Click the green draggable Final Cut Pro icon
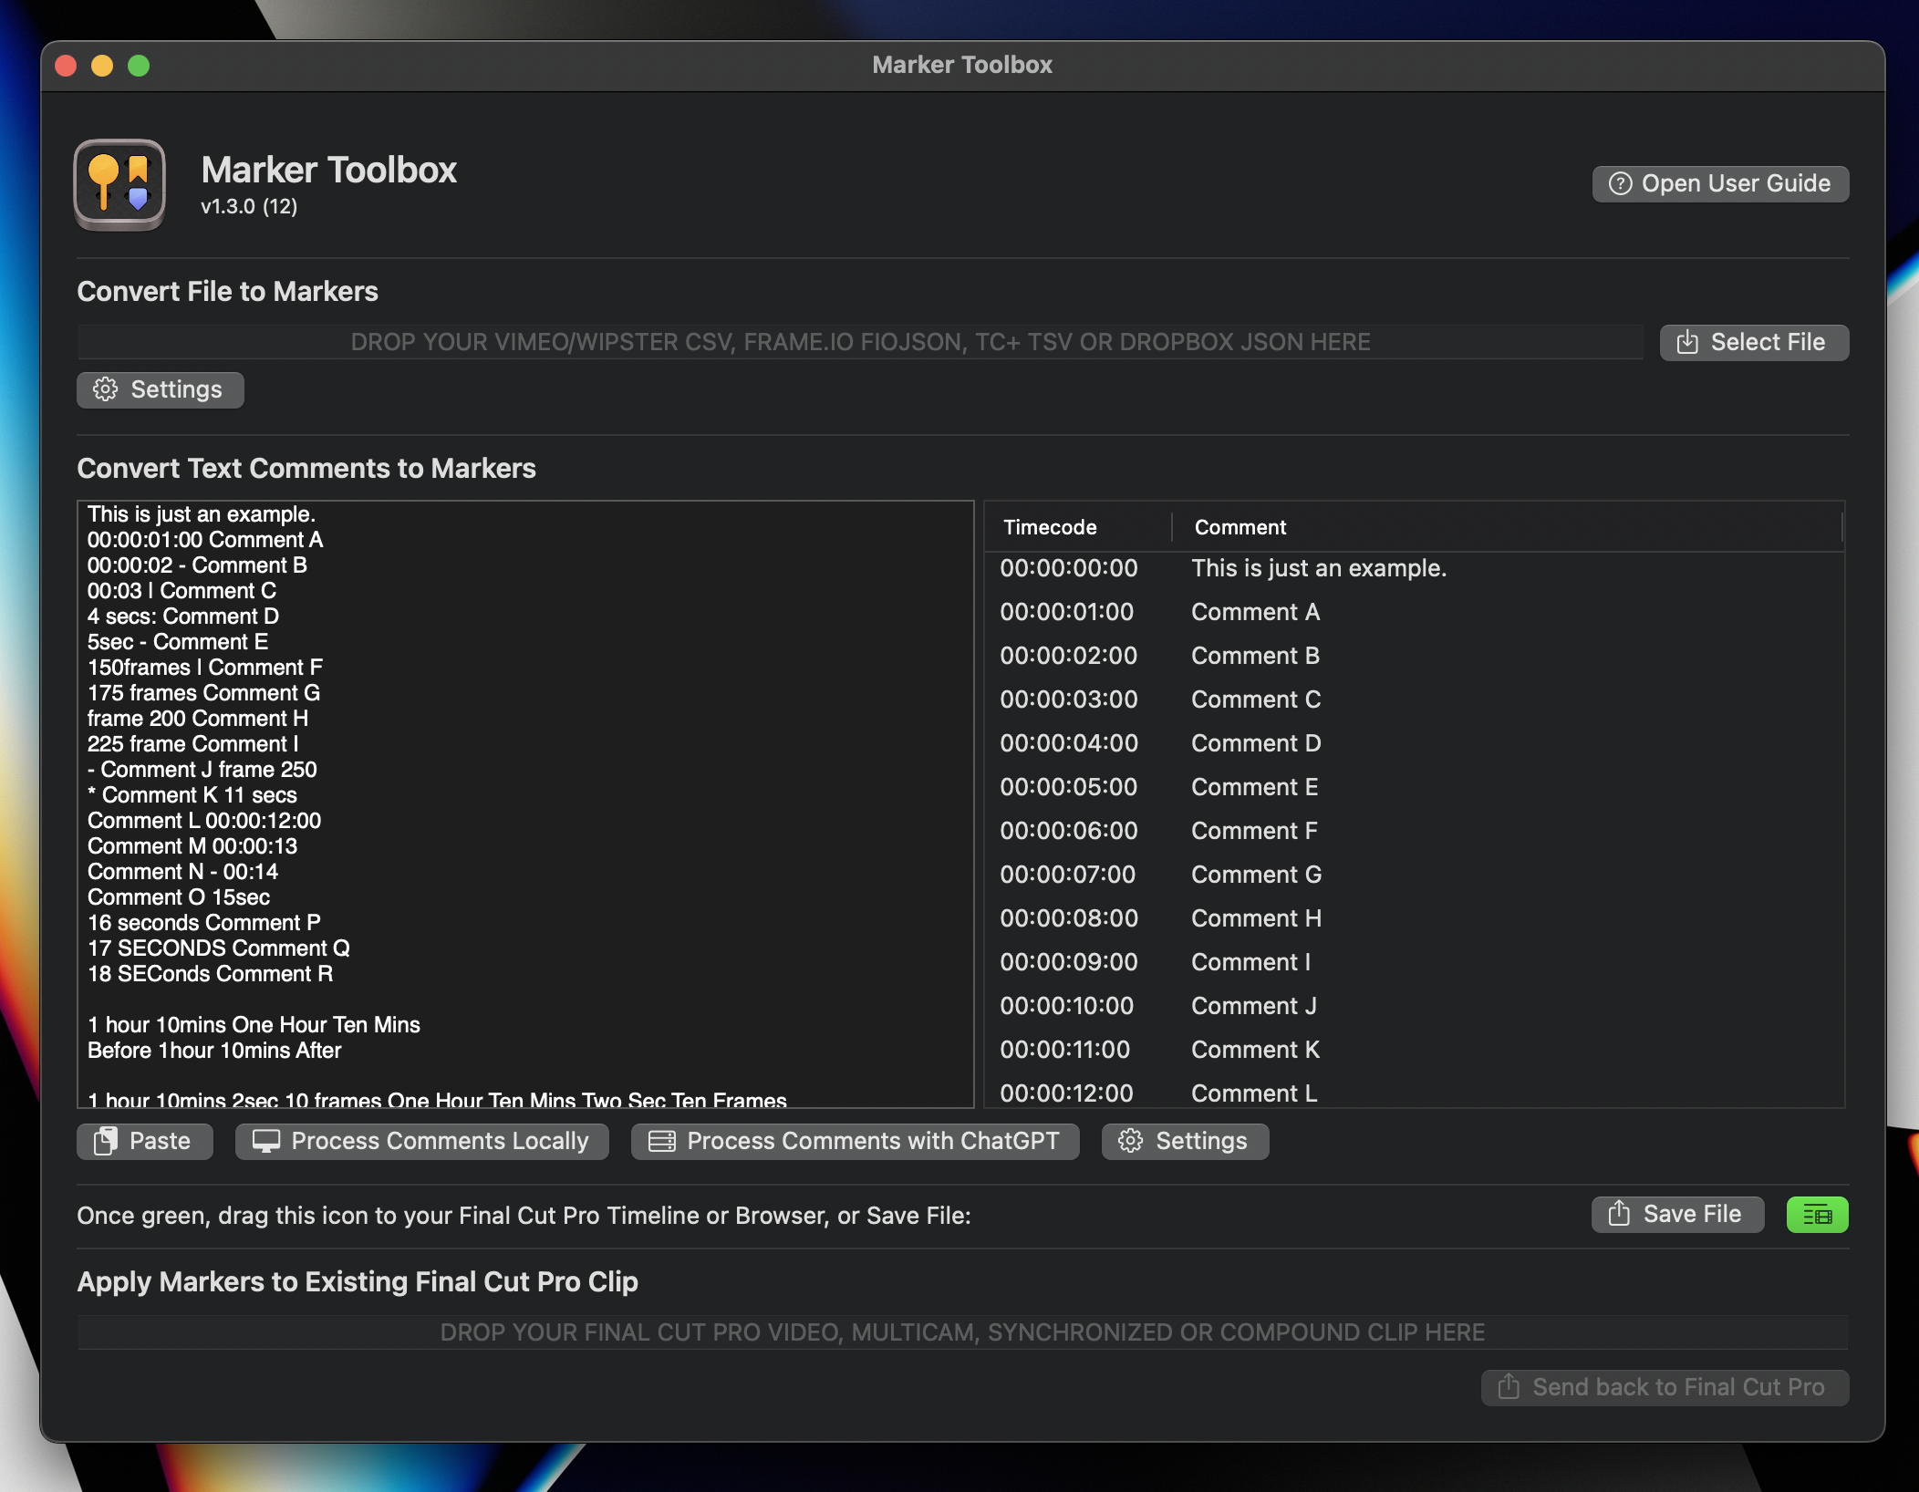This screenshot has height=1492, width=1919. click(1816, 1214)
